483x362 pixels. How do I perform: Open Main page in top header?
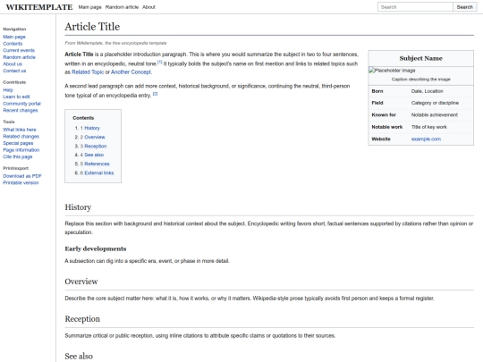[89, 7]
